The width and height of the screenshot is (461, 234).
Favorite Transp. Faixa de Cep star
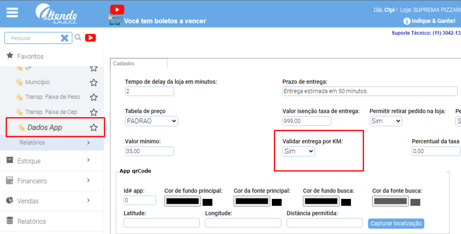pos(94,112)
